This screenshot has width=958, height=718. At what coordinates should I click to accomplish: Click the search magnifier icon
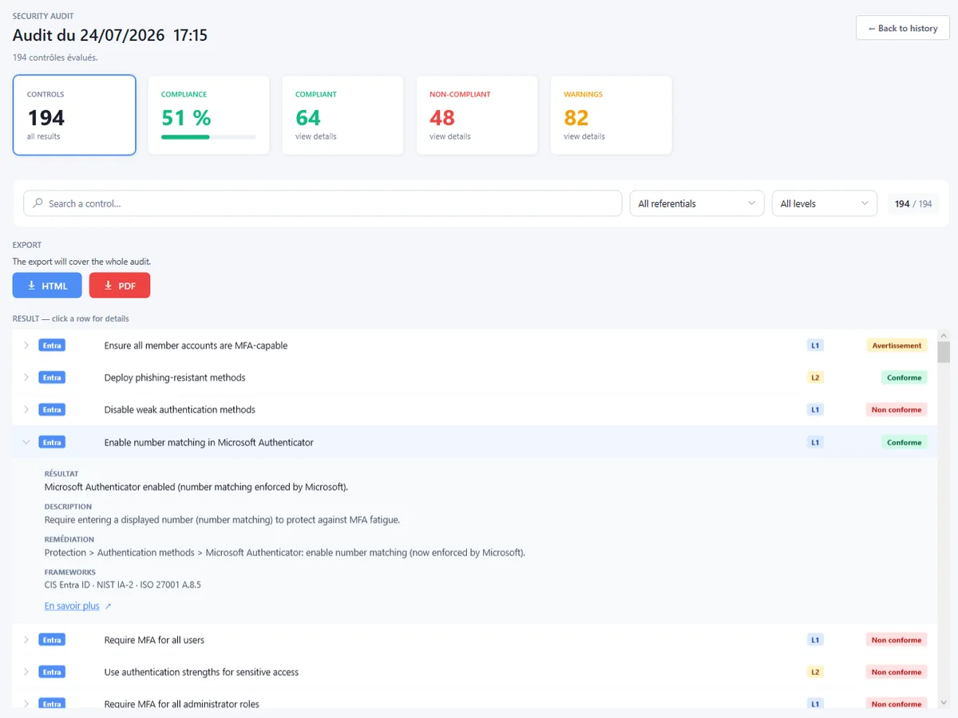(38, 203)
